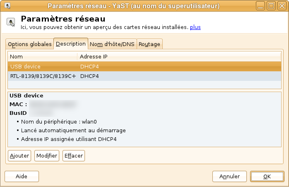
Task: Click the "BusID" label
Action: [18, 113]
